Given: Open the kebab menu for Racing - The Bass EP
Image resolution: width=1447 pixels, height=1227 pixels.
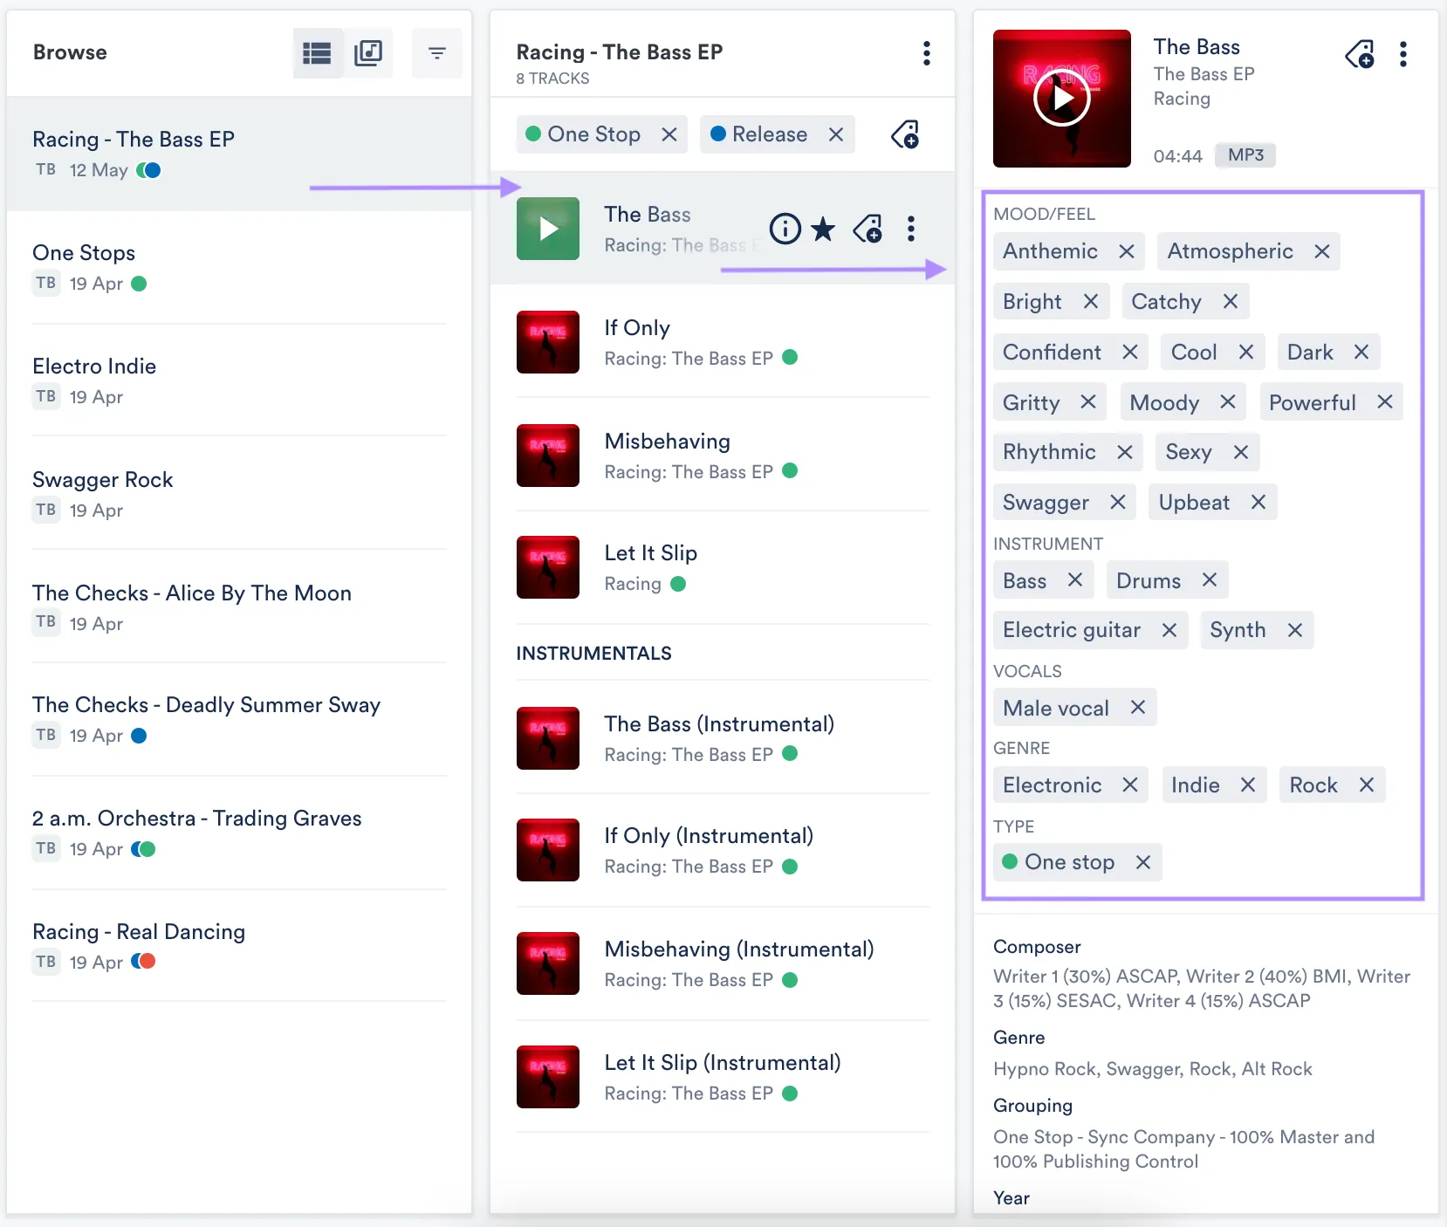Looking at the screenshot, I should pyautogui.click(x=926, y=53).
